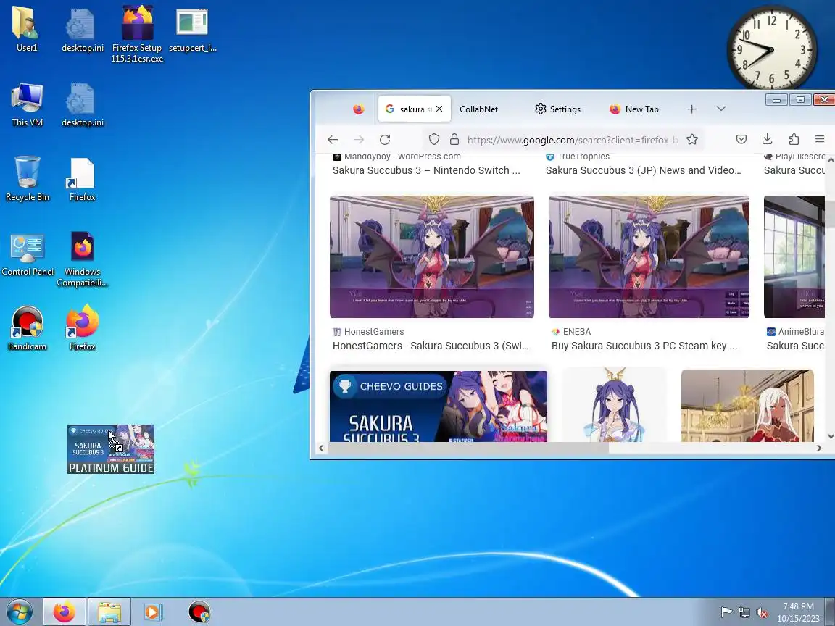Image resolution: width=835 pixels, height=626 pixels.
Task: Open Control Panel desktop icon
Action: point(27,254)
